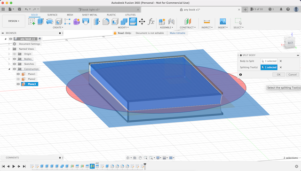Select the New Component tool
Image resolution: width=301 pixels, height=171 pixels.
(162, 22)
